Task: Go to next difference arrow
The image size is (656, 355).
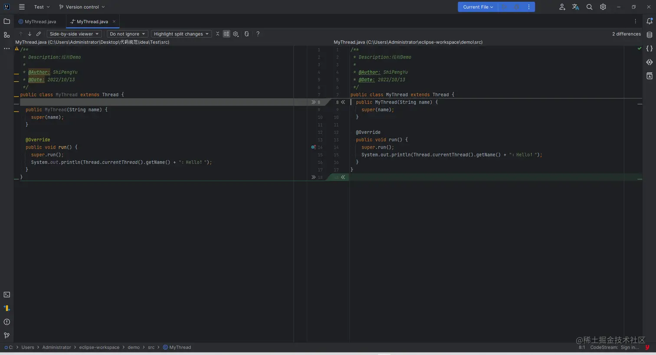Action: pos(30,34)
